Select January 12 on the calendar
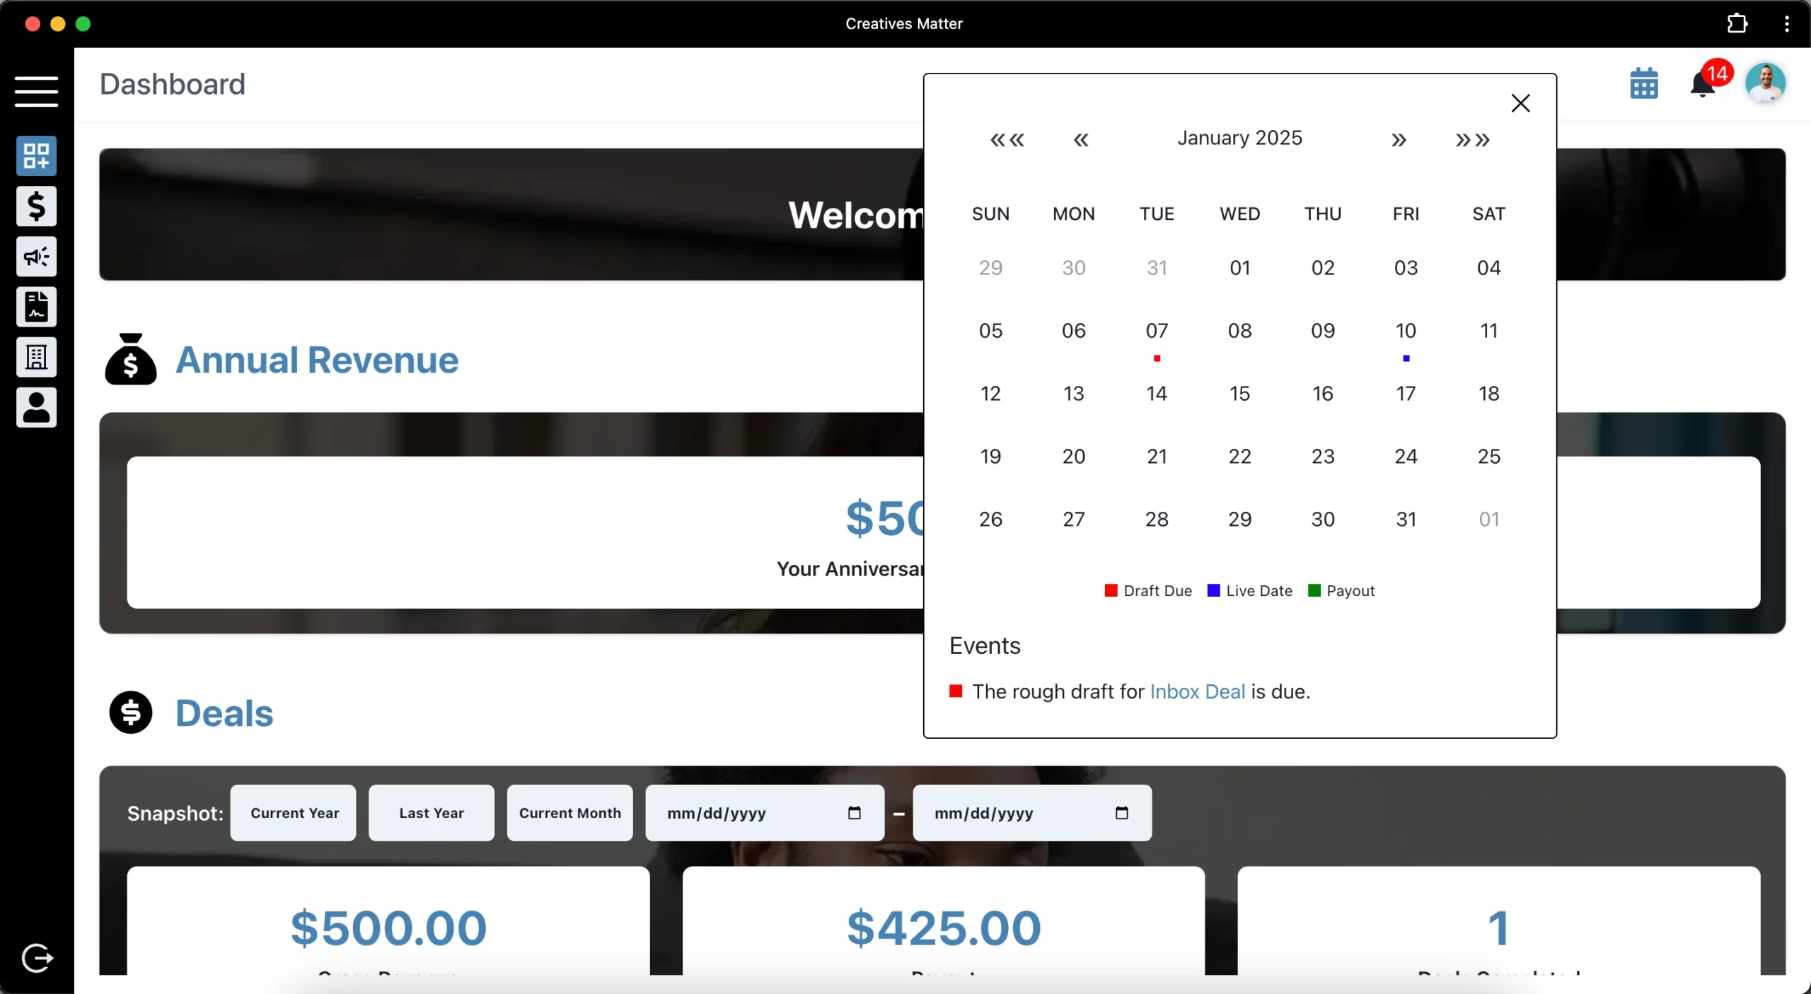This screenshot has height=994, width=1811. [990, 394]
